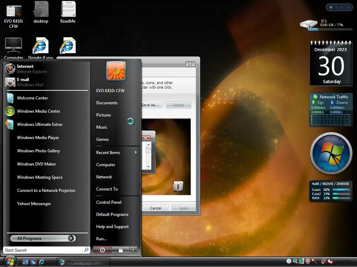Click the network connection tray icon
Viewport: 357px width, 267px height.
pyautogui.click(x=324, y=261)
